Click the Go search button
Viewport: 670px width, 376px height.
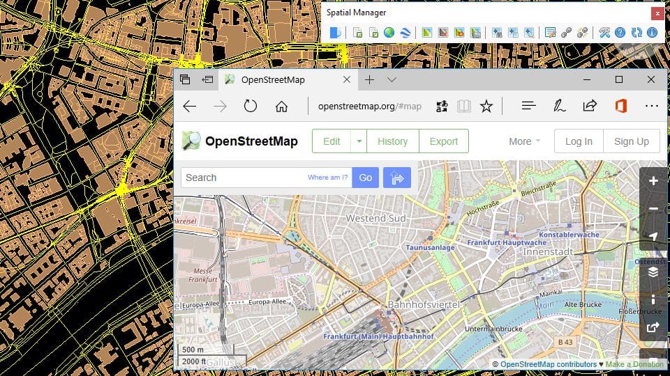click(x=365, y=178)
